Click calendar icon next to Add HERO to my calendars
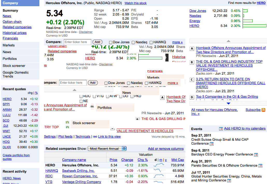Image resolution: width=267 pixels, height=184 pixels. [221, 129]
